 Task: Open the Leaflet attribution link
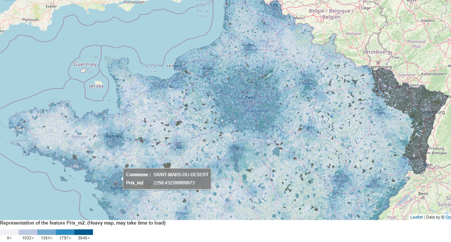click(416, 217)
